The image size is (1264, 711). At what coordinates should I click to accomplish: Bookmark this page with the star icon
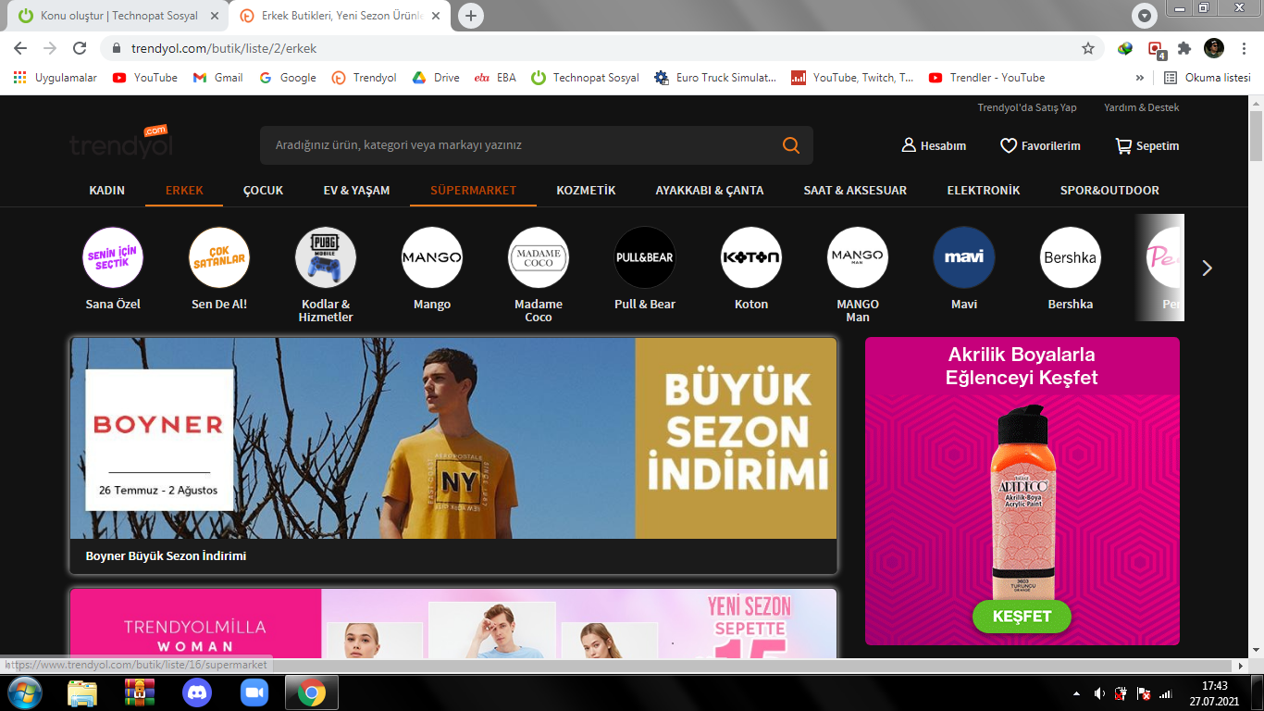point(1088,48)
